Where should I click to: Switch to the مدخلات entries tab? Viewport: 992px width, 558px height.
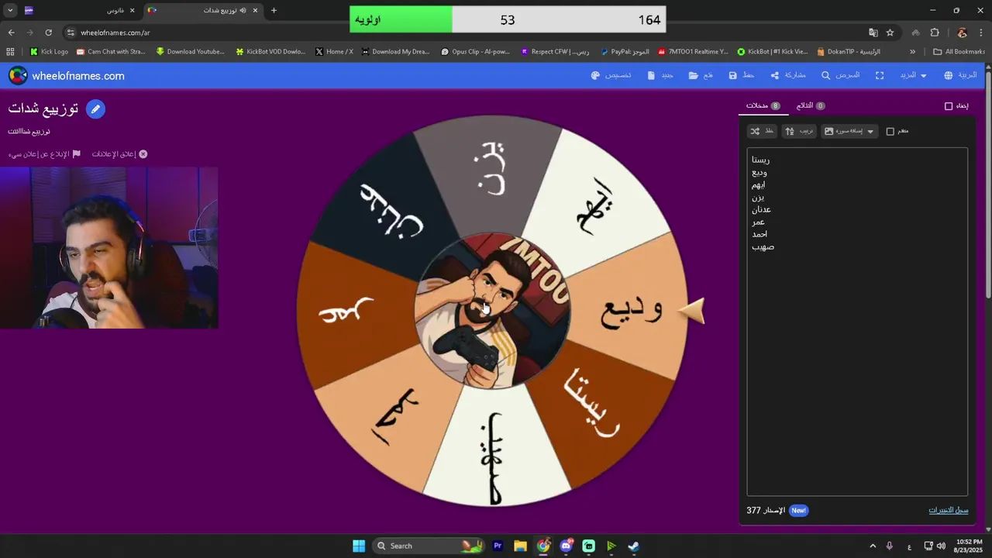(763, 105)
